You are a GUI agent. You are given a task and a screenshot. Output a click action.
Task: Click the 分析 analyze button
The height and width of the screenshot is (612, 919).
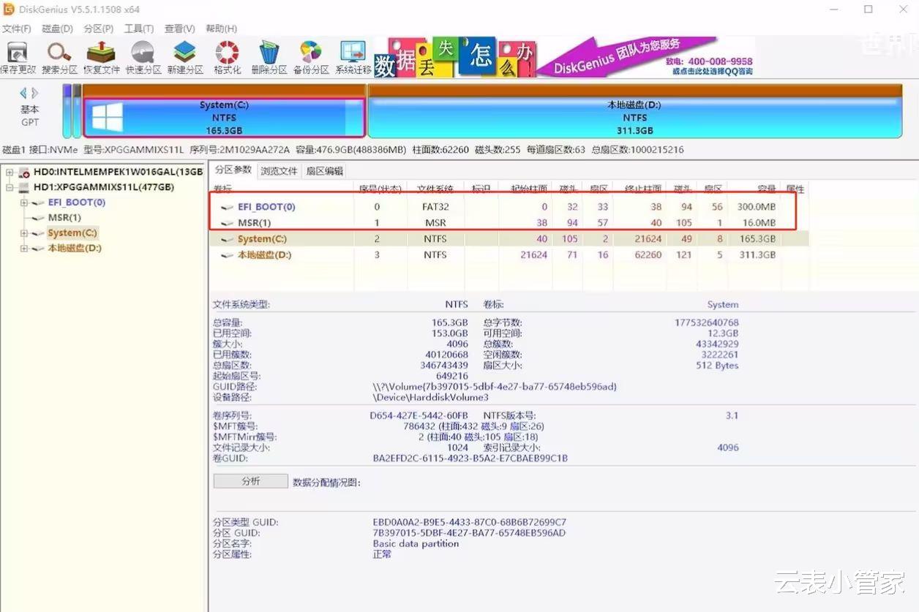250,481
